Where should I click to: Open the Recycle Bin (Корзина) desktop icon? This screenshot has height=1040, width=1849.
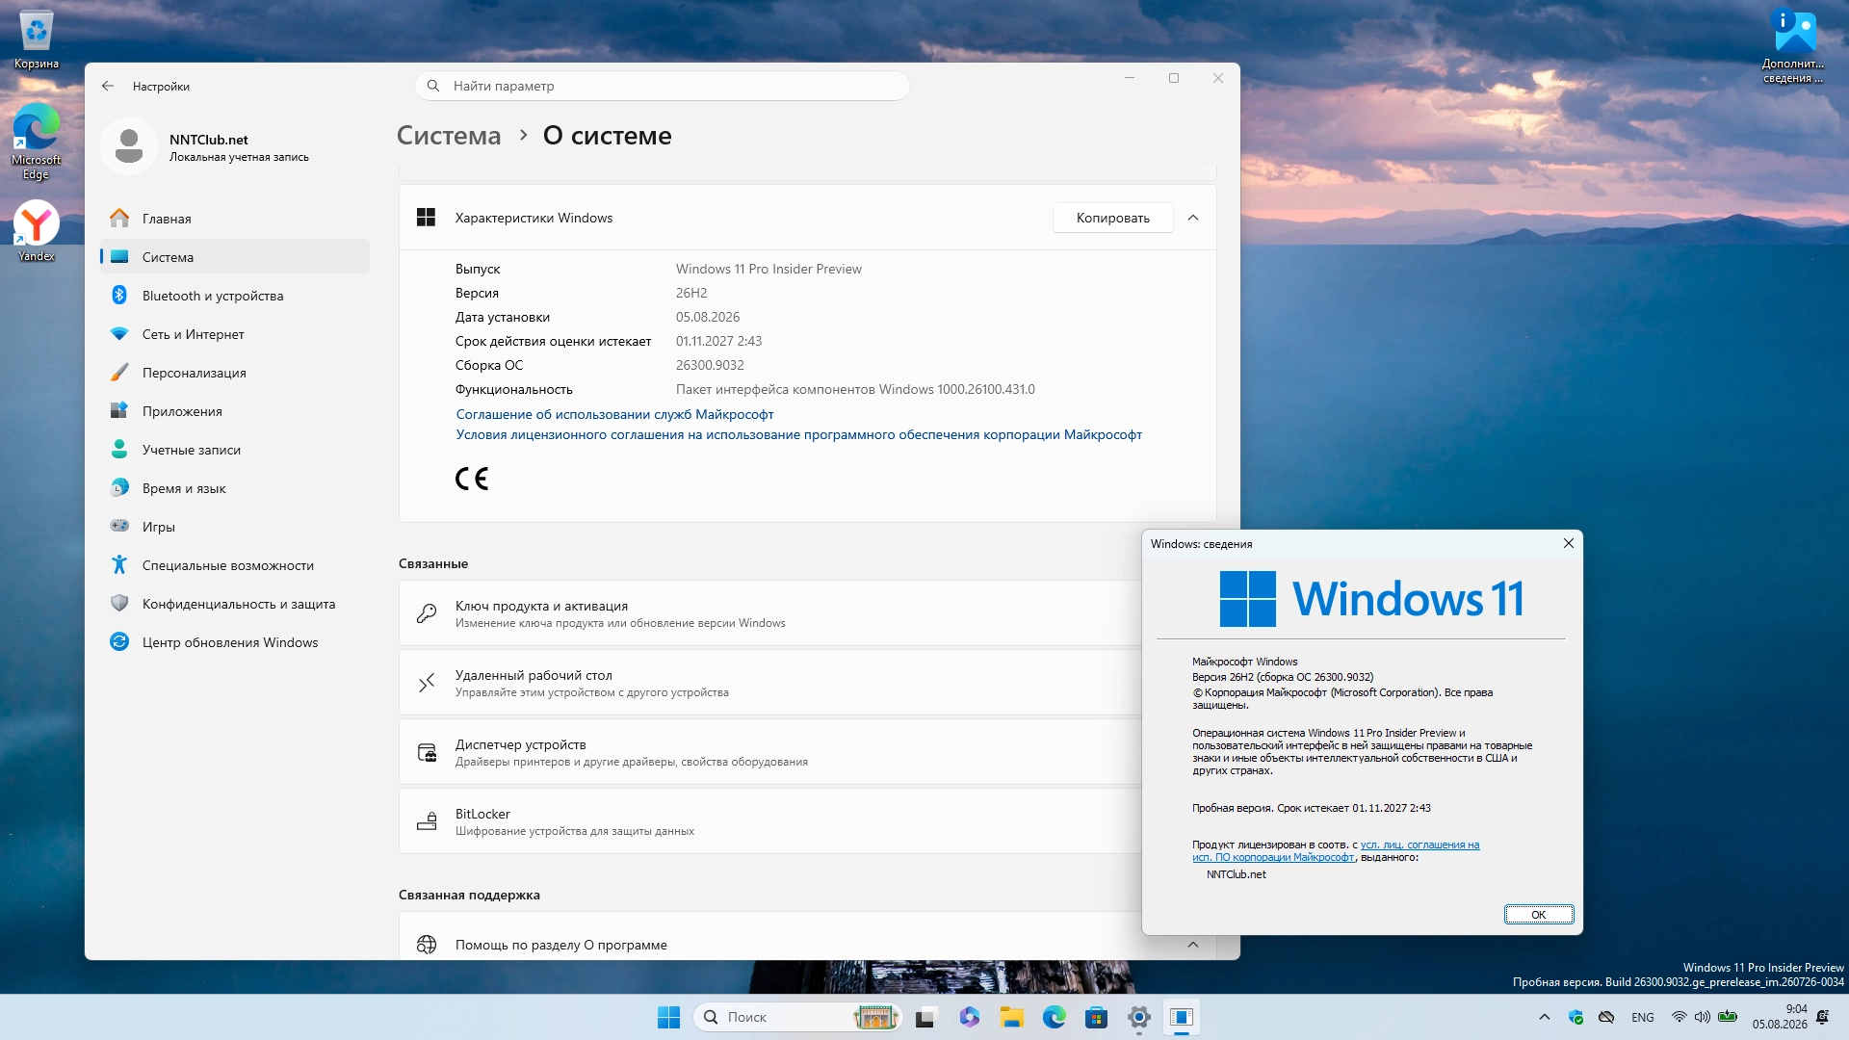37,39
